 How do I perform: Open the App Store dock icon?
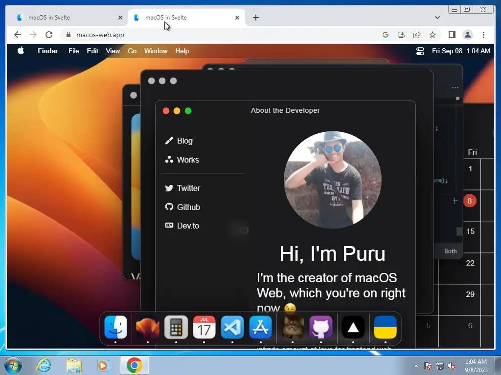[x=261, y=327]
